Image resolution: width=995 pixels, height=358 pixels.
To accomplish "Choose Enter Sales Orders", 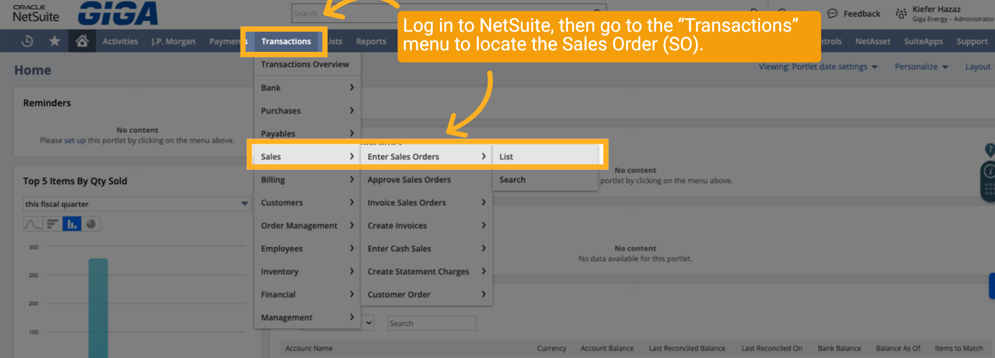I will (427, 156).
